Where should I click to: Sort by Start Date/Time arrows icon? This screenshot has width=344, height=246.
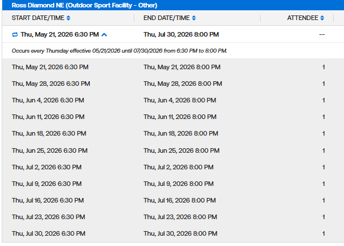(x=69, y=18)
